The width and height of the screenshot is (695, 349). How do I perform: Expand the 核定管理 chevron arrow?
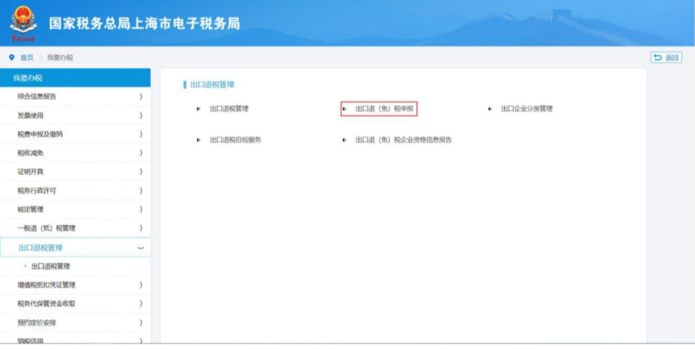click(141, 209)
